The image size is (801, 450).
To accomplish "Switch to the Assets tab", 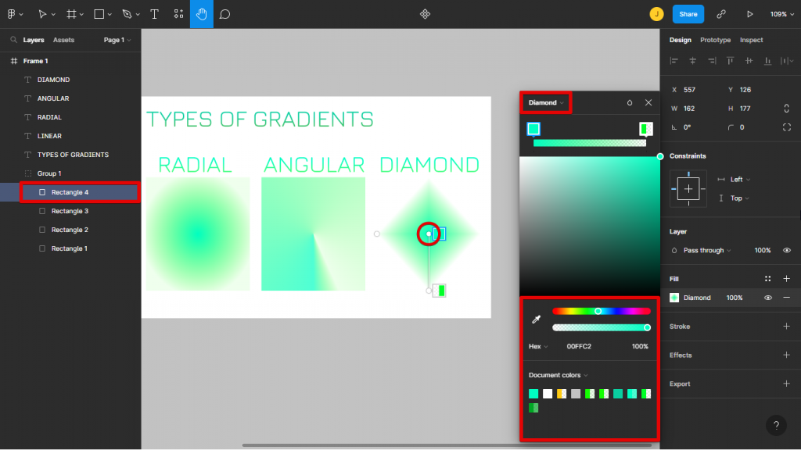I will click(63, 40).
